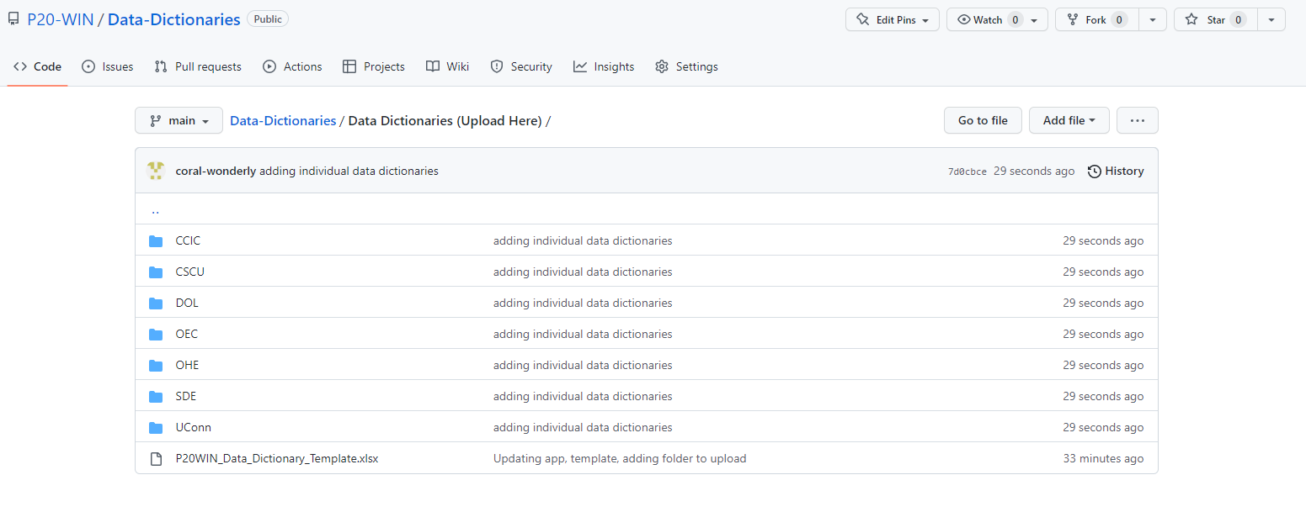Click the History clock icon
Screen dimensions: 1306x512
pyautogui.click(x=1095, y=172)
